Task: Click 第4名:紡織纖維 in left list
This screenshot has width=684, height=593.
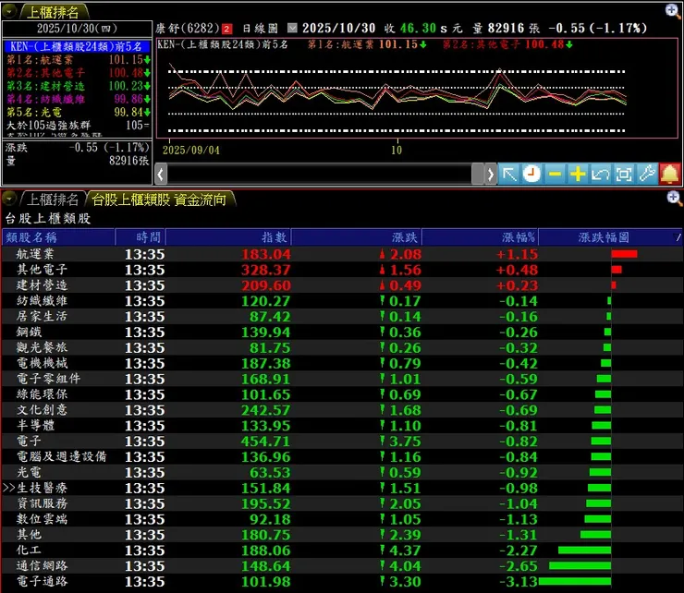Action: coord(78,99)
